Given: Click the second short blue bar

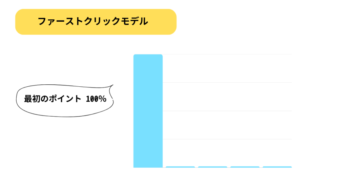Looking at the screenshot, I should [180, 167].
